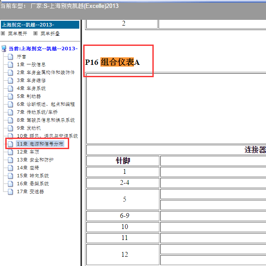Select root node 当前:上海别克--凯越--2013-
The width and height of the screenshot is (266, 266).
pos(43,49)
